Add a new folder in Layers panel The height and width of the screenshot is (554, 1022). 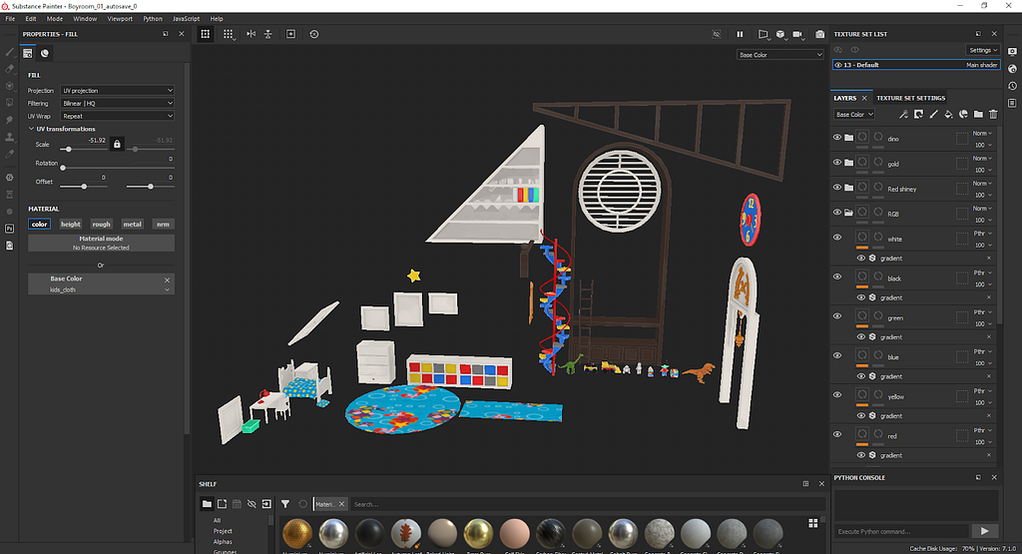978,114
